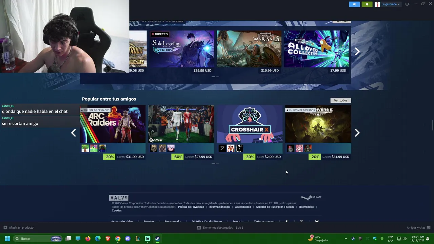Open Acuerdo de Suscriptor a Steam link
The height and width of the screenshot is (244, 434).
click(275, 207)
